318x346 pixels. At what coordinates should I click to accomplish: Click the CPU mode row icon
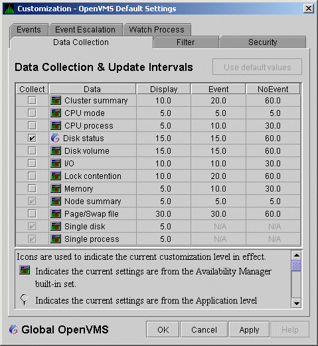(56, 113)
